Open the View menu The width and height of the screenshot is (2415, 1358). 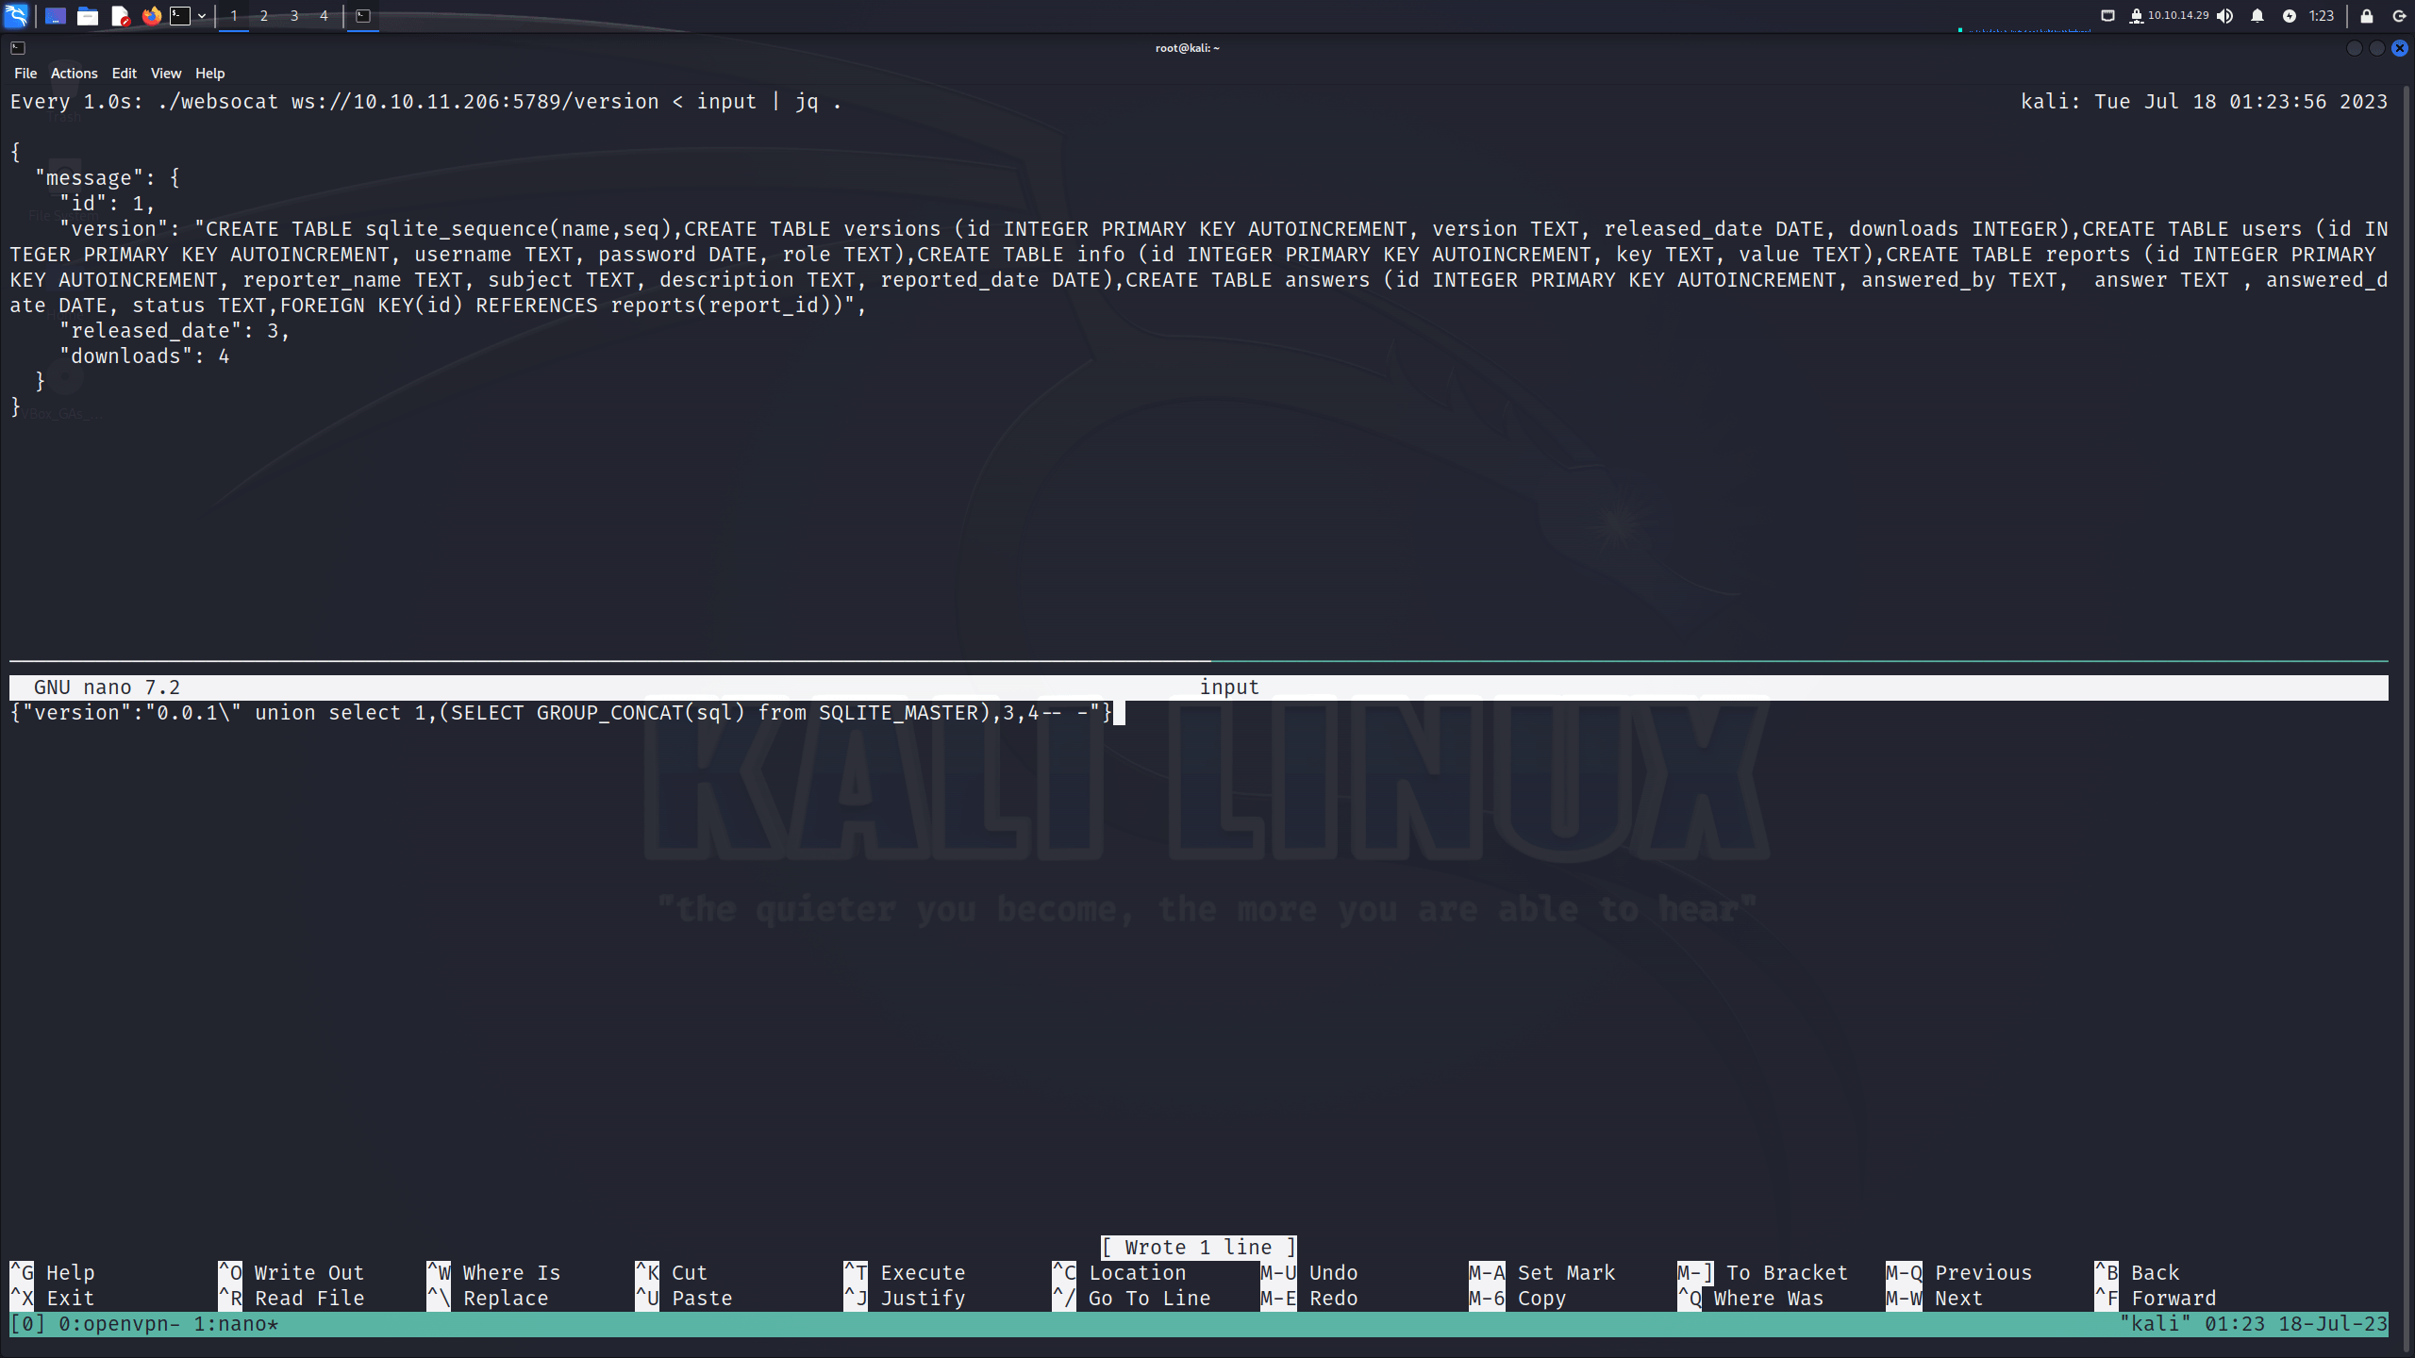pos(166,74)
